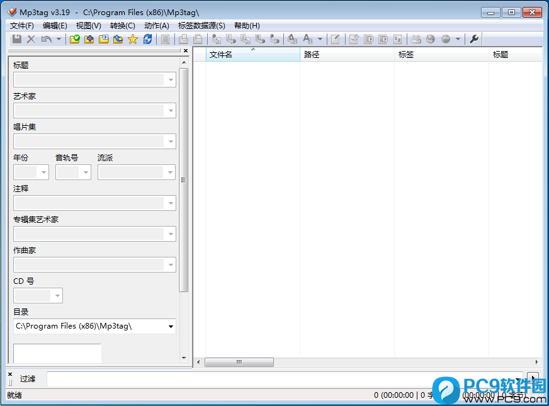Click the yellow star favorites icon
The image size is (549, 406).
click(x=132, y=39)
